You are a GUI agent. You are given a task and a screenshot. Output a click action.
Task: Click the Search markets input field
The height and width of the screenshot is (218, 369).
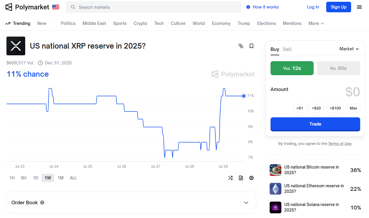tap(153, 7)
